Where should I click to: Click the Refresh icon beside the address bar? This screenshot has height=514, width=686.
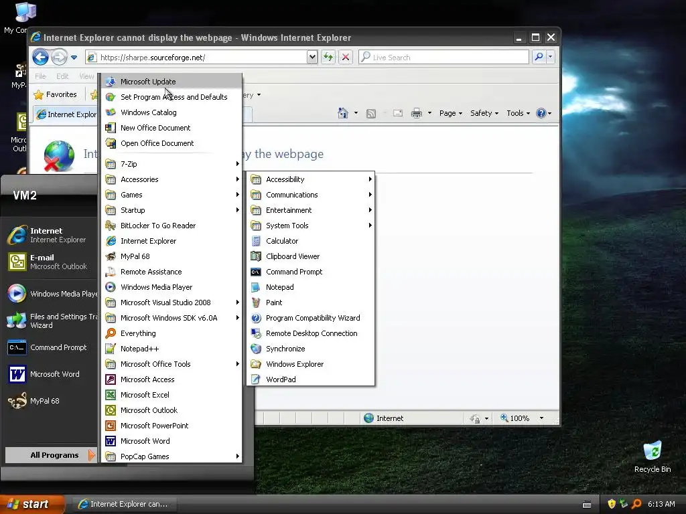[x=328, y=57]
